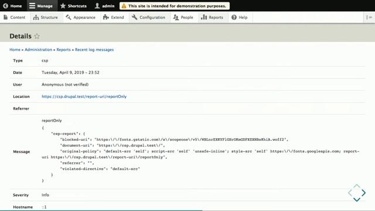Click the left arrow of navigation widget

350,193
